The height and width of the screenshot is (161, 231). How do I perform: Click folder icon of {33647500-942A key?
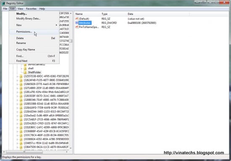[x=21, y=147]
